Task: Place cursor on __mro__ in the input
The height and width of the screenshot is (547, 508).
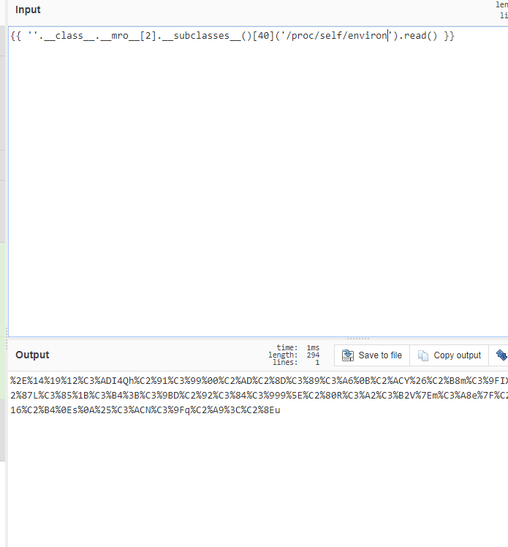Action: (x=118, y=36)
